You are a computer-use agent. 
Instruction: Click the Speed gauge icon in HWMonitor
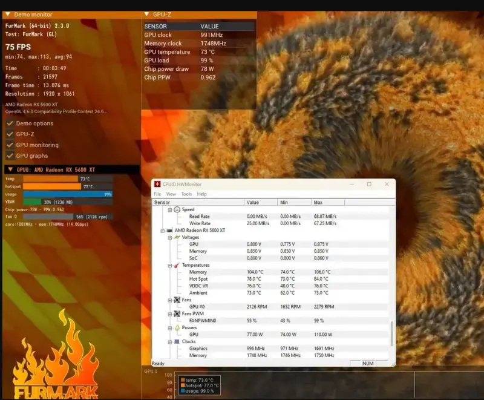coord(177,209)
